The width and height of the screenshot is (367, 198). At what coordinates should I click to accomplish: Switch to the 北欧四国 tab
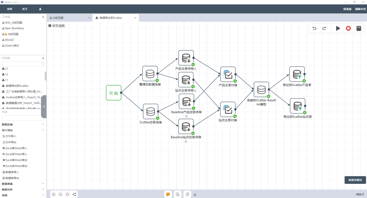pos(70,18)
